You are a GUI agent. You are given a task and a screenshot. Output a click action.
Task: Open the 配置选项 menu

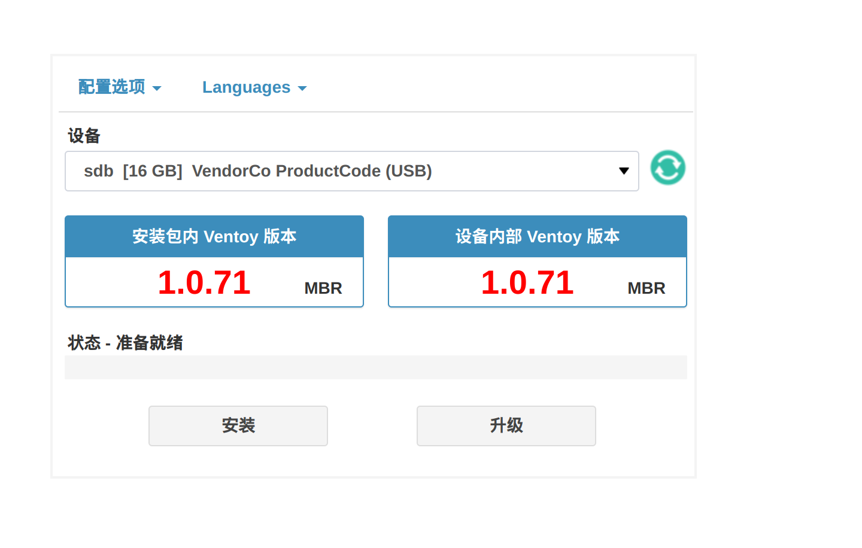coord(120,87)
